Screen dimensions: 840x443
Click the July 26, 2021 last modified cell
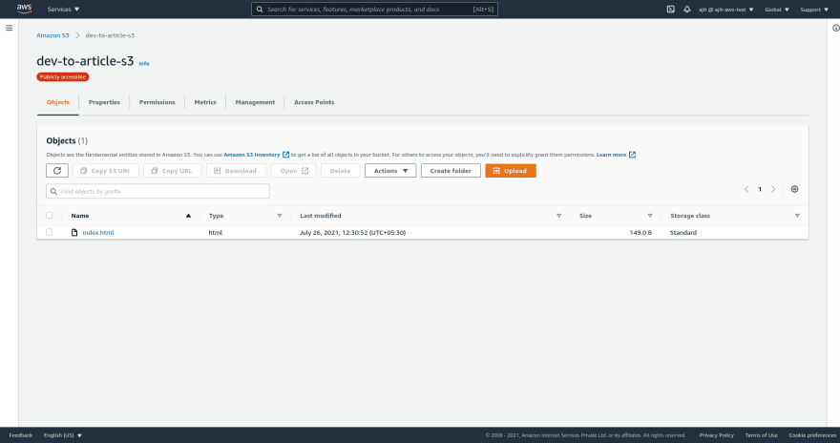pos(352,233)
